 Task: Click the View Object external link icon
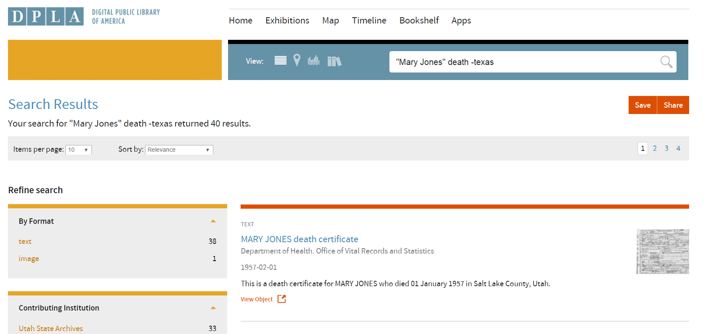click(x=282, y=299)
